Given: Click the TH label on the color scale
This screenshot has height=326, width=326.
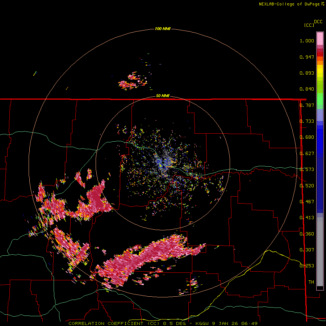Looking at the screenshot, I should pyautogui.click(x=311, y=282).
